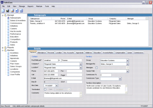Image resolution: width=153 pixels, height=108 pixels.
Task: Select Products in the tree
Action: coord(14,42)
